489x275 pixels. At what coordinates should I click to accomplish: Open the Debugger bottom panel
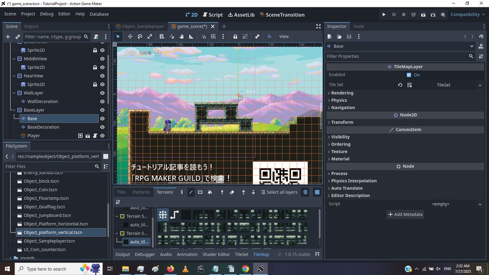pyautogui.click(x=145, y=254)
